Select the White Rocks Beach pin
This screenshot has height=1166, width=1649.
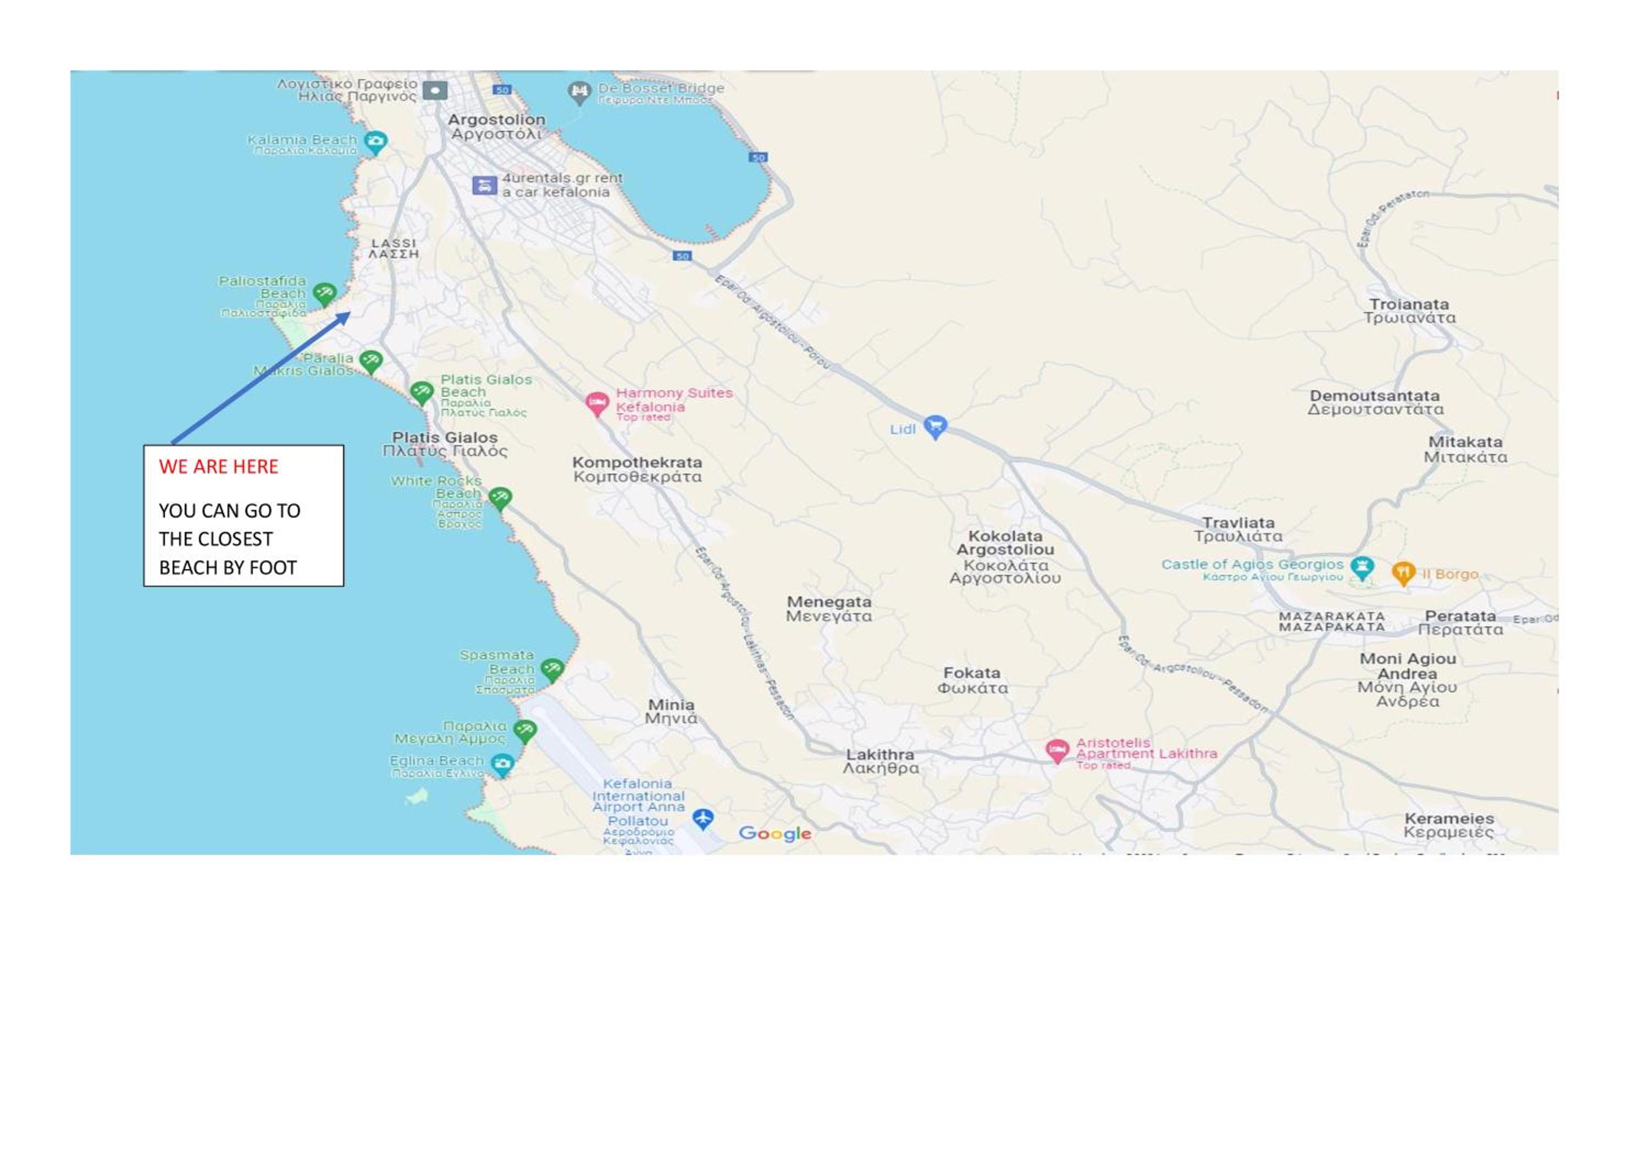[x=500, y=497]
